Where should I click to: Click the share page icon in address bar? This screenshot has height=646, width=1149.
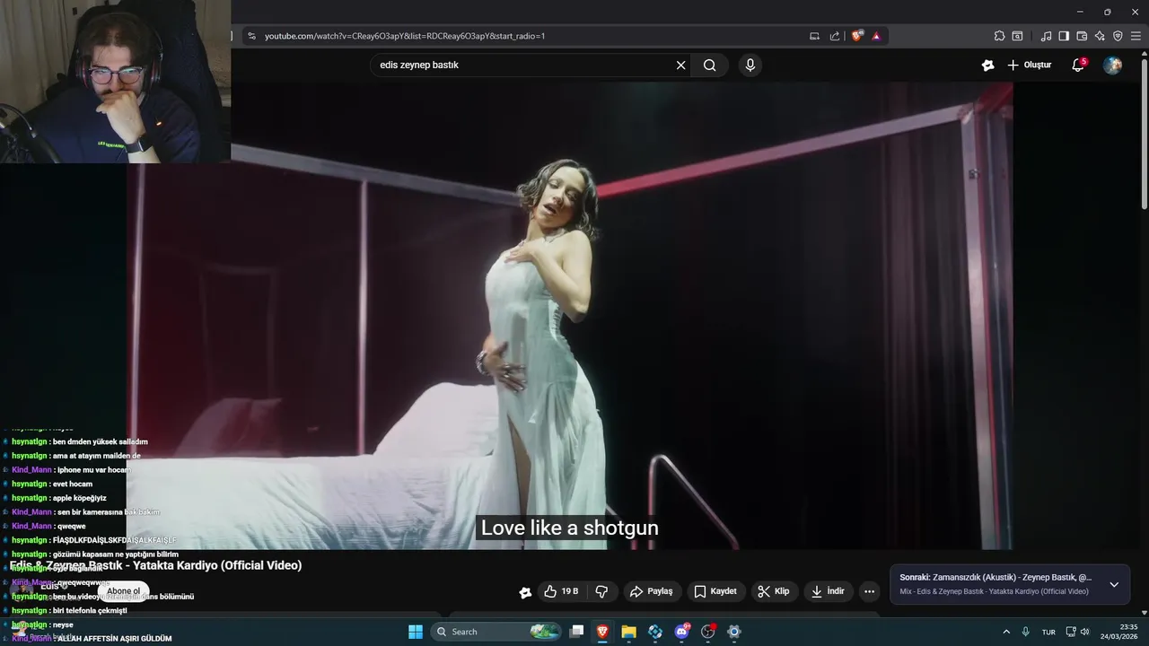coord(835,36)
